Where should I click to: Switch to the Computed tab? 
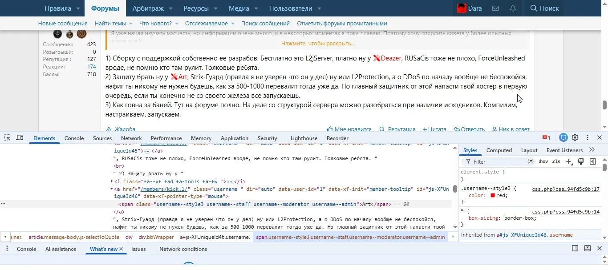click(499, 150)
